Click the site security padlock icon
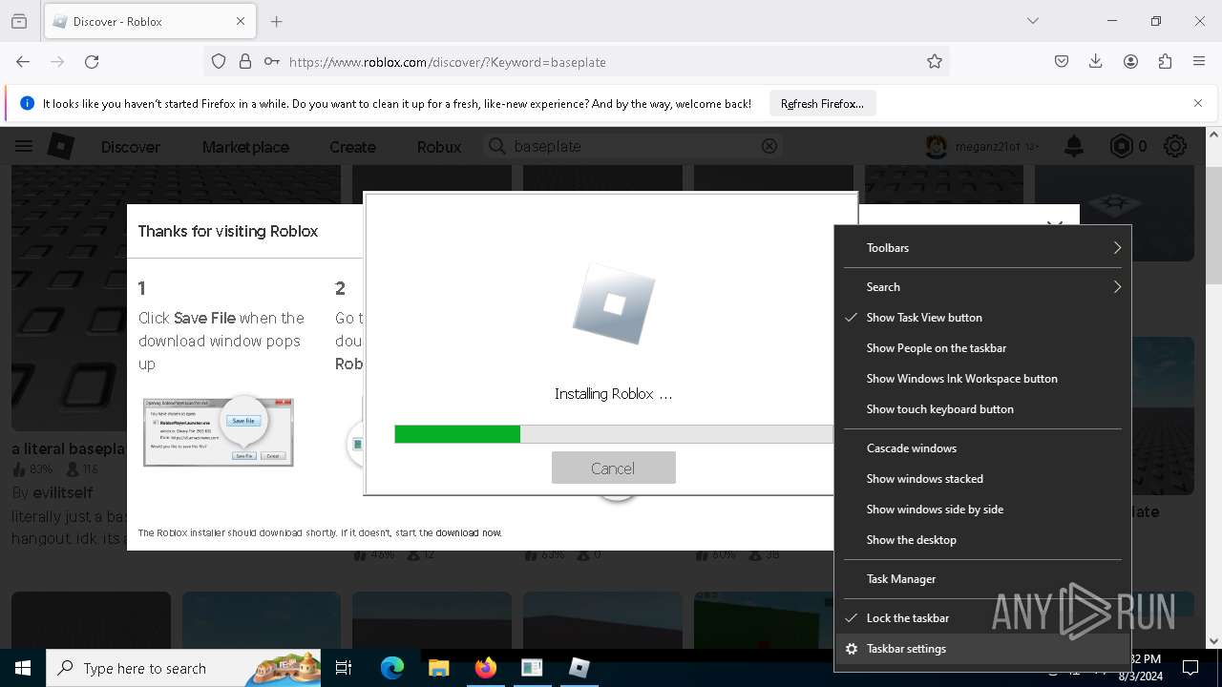 (245, 61)
